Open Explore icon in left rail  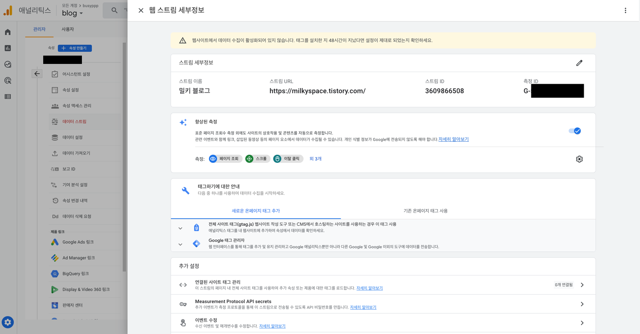8,64
